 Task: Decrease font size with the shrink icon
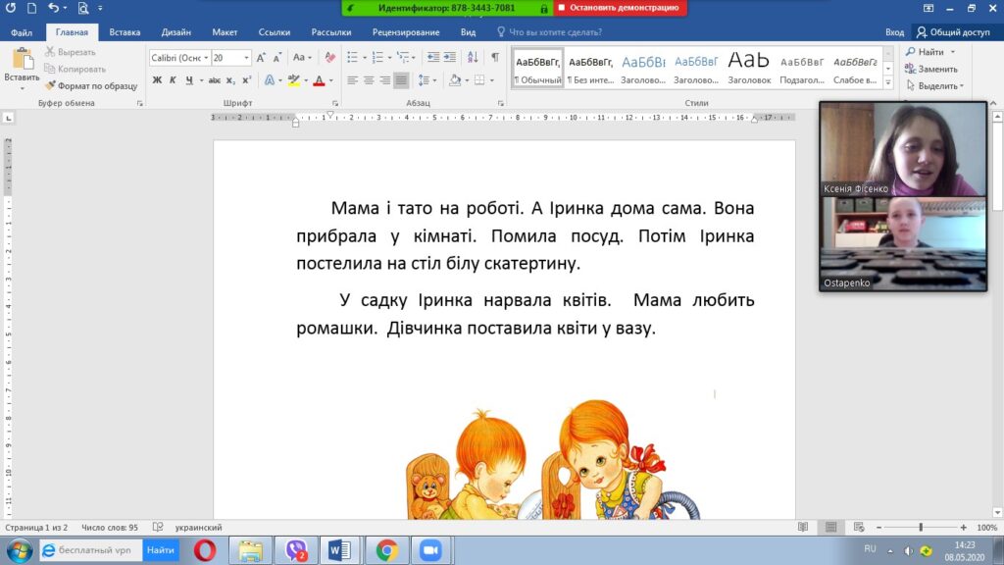276,58
